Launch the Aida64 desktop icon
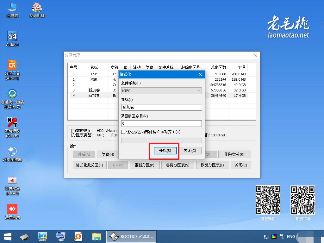 pyautogui.click(x=12, y=39)
